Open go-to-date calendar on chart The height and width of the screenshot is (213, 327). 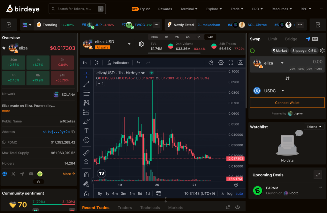point(158,194)
